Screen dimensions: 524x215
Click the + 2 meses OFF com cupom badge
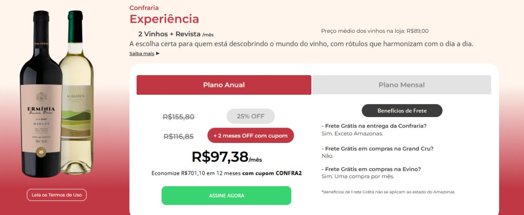[251, 135]
